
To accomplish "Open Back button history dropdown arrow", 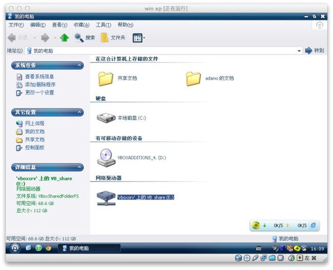I will [34, 38].
